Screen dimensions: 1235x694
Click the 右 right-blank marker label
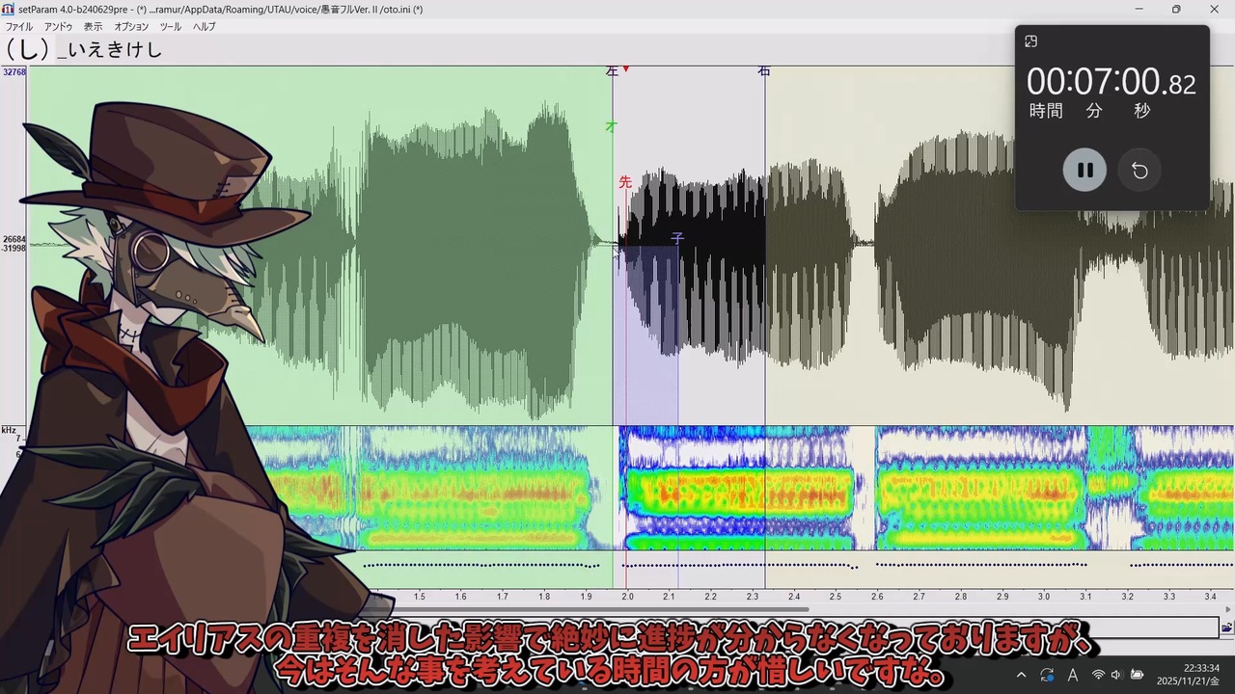tap(764, 71)
